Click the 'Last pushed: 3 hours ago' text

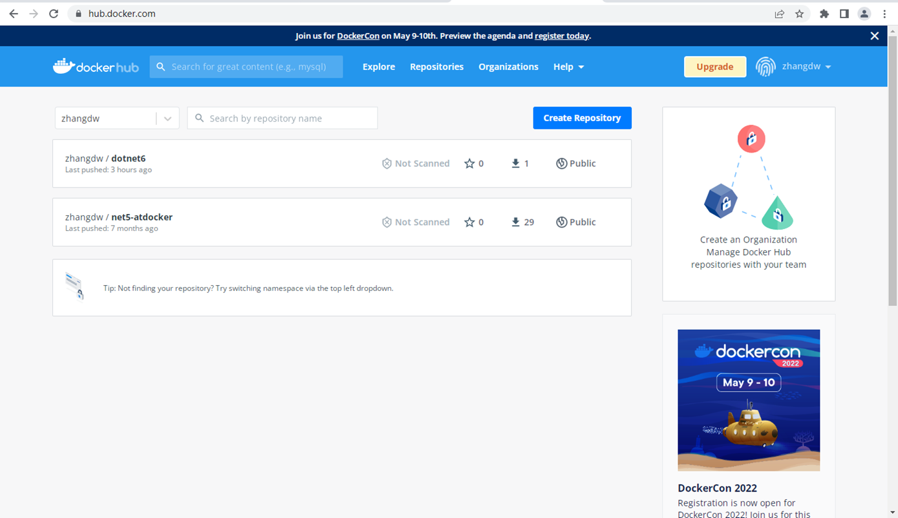coord(109,170)
